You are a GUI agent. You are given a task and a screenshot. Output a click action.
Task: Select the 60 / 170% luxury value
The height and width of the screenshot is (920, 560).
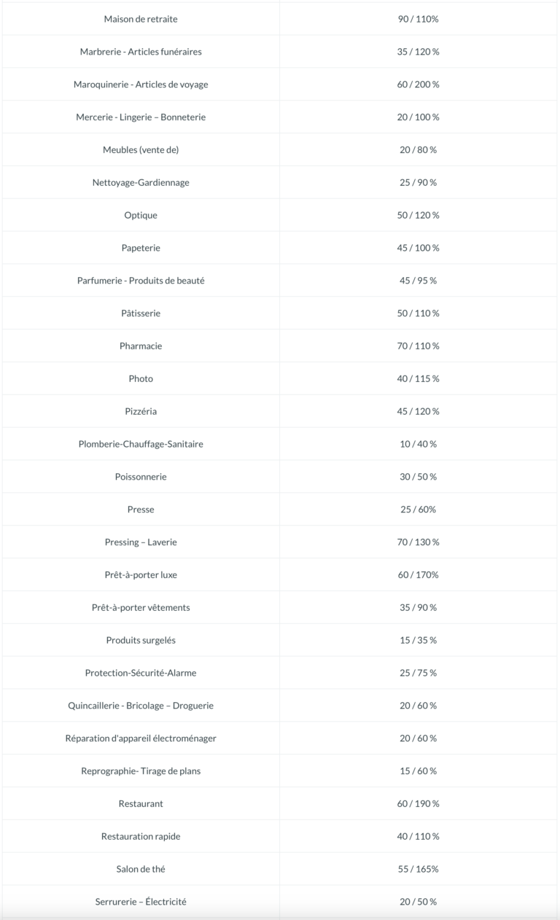[x=419, y=575]
